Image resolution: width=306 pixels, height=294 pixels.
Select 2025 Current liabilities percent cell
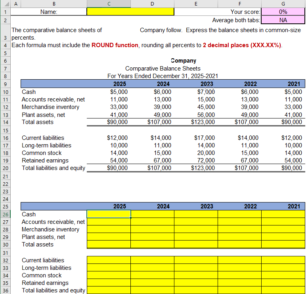coord(109,260)
